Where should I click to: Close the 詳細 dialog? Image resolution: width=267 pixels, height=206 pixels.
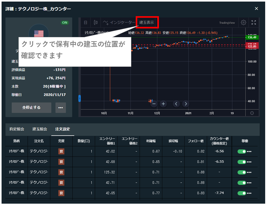coord(256,9)
